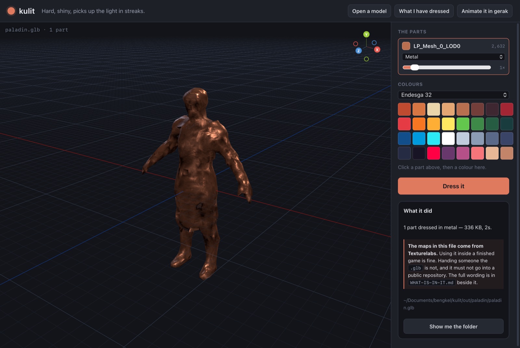Image resolution: width=520 pixels, height=348 pixels.
Task: Click the blue Z axis gizmo handle
Action: (x=358, y=51)
